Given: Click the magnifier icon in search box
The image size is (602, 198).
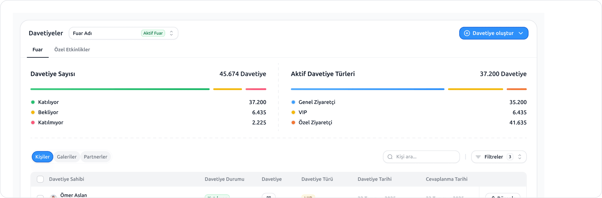Looking at the screenshot, I should pyautogui.click(x=390, y=157).
